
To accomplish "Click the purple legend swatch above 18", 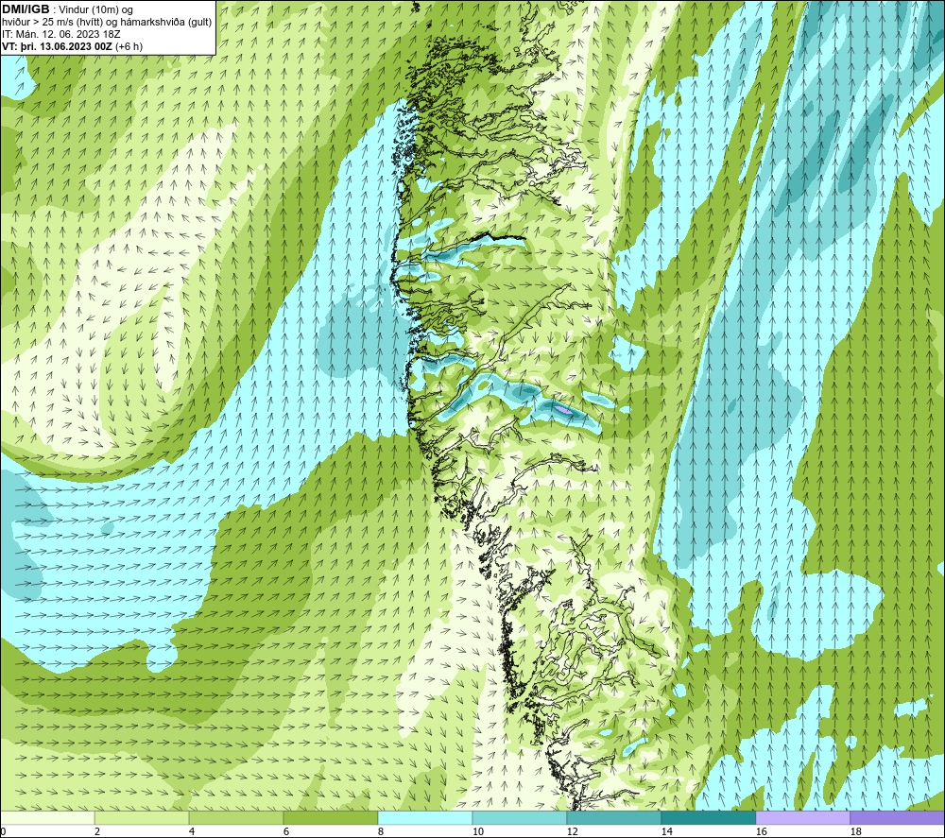I will (x=898, y=817).
